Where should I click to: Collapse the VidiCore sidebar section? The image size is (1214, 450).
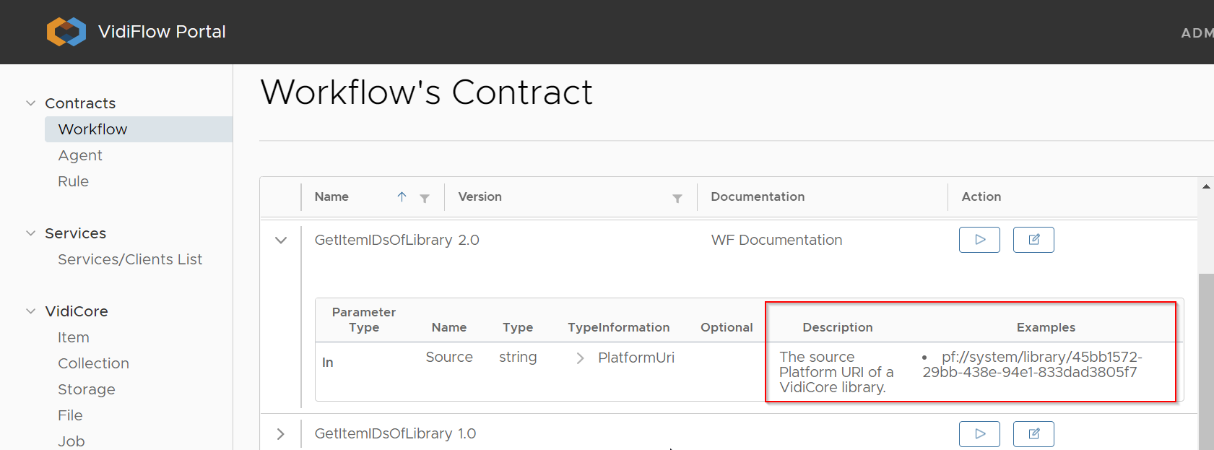pos(30,311)
